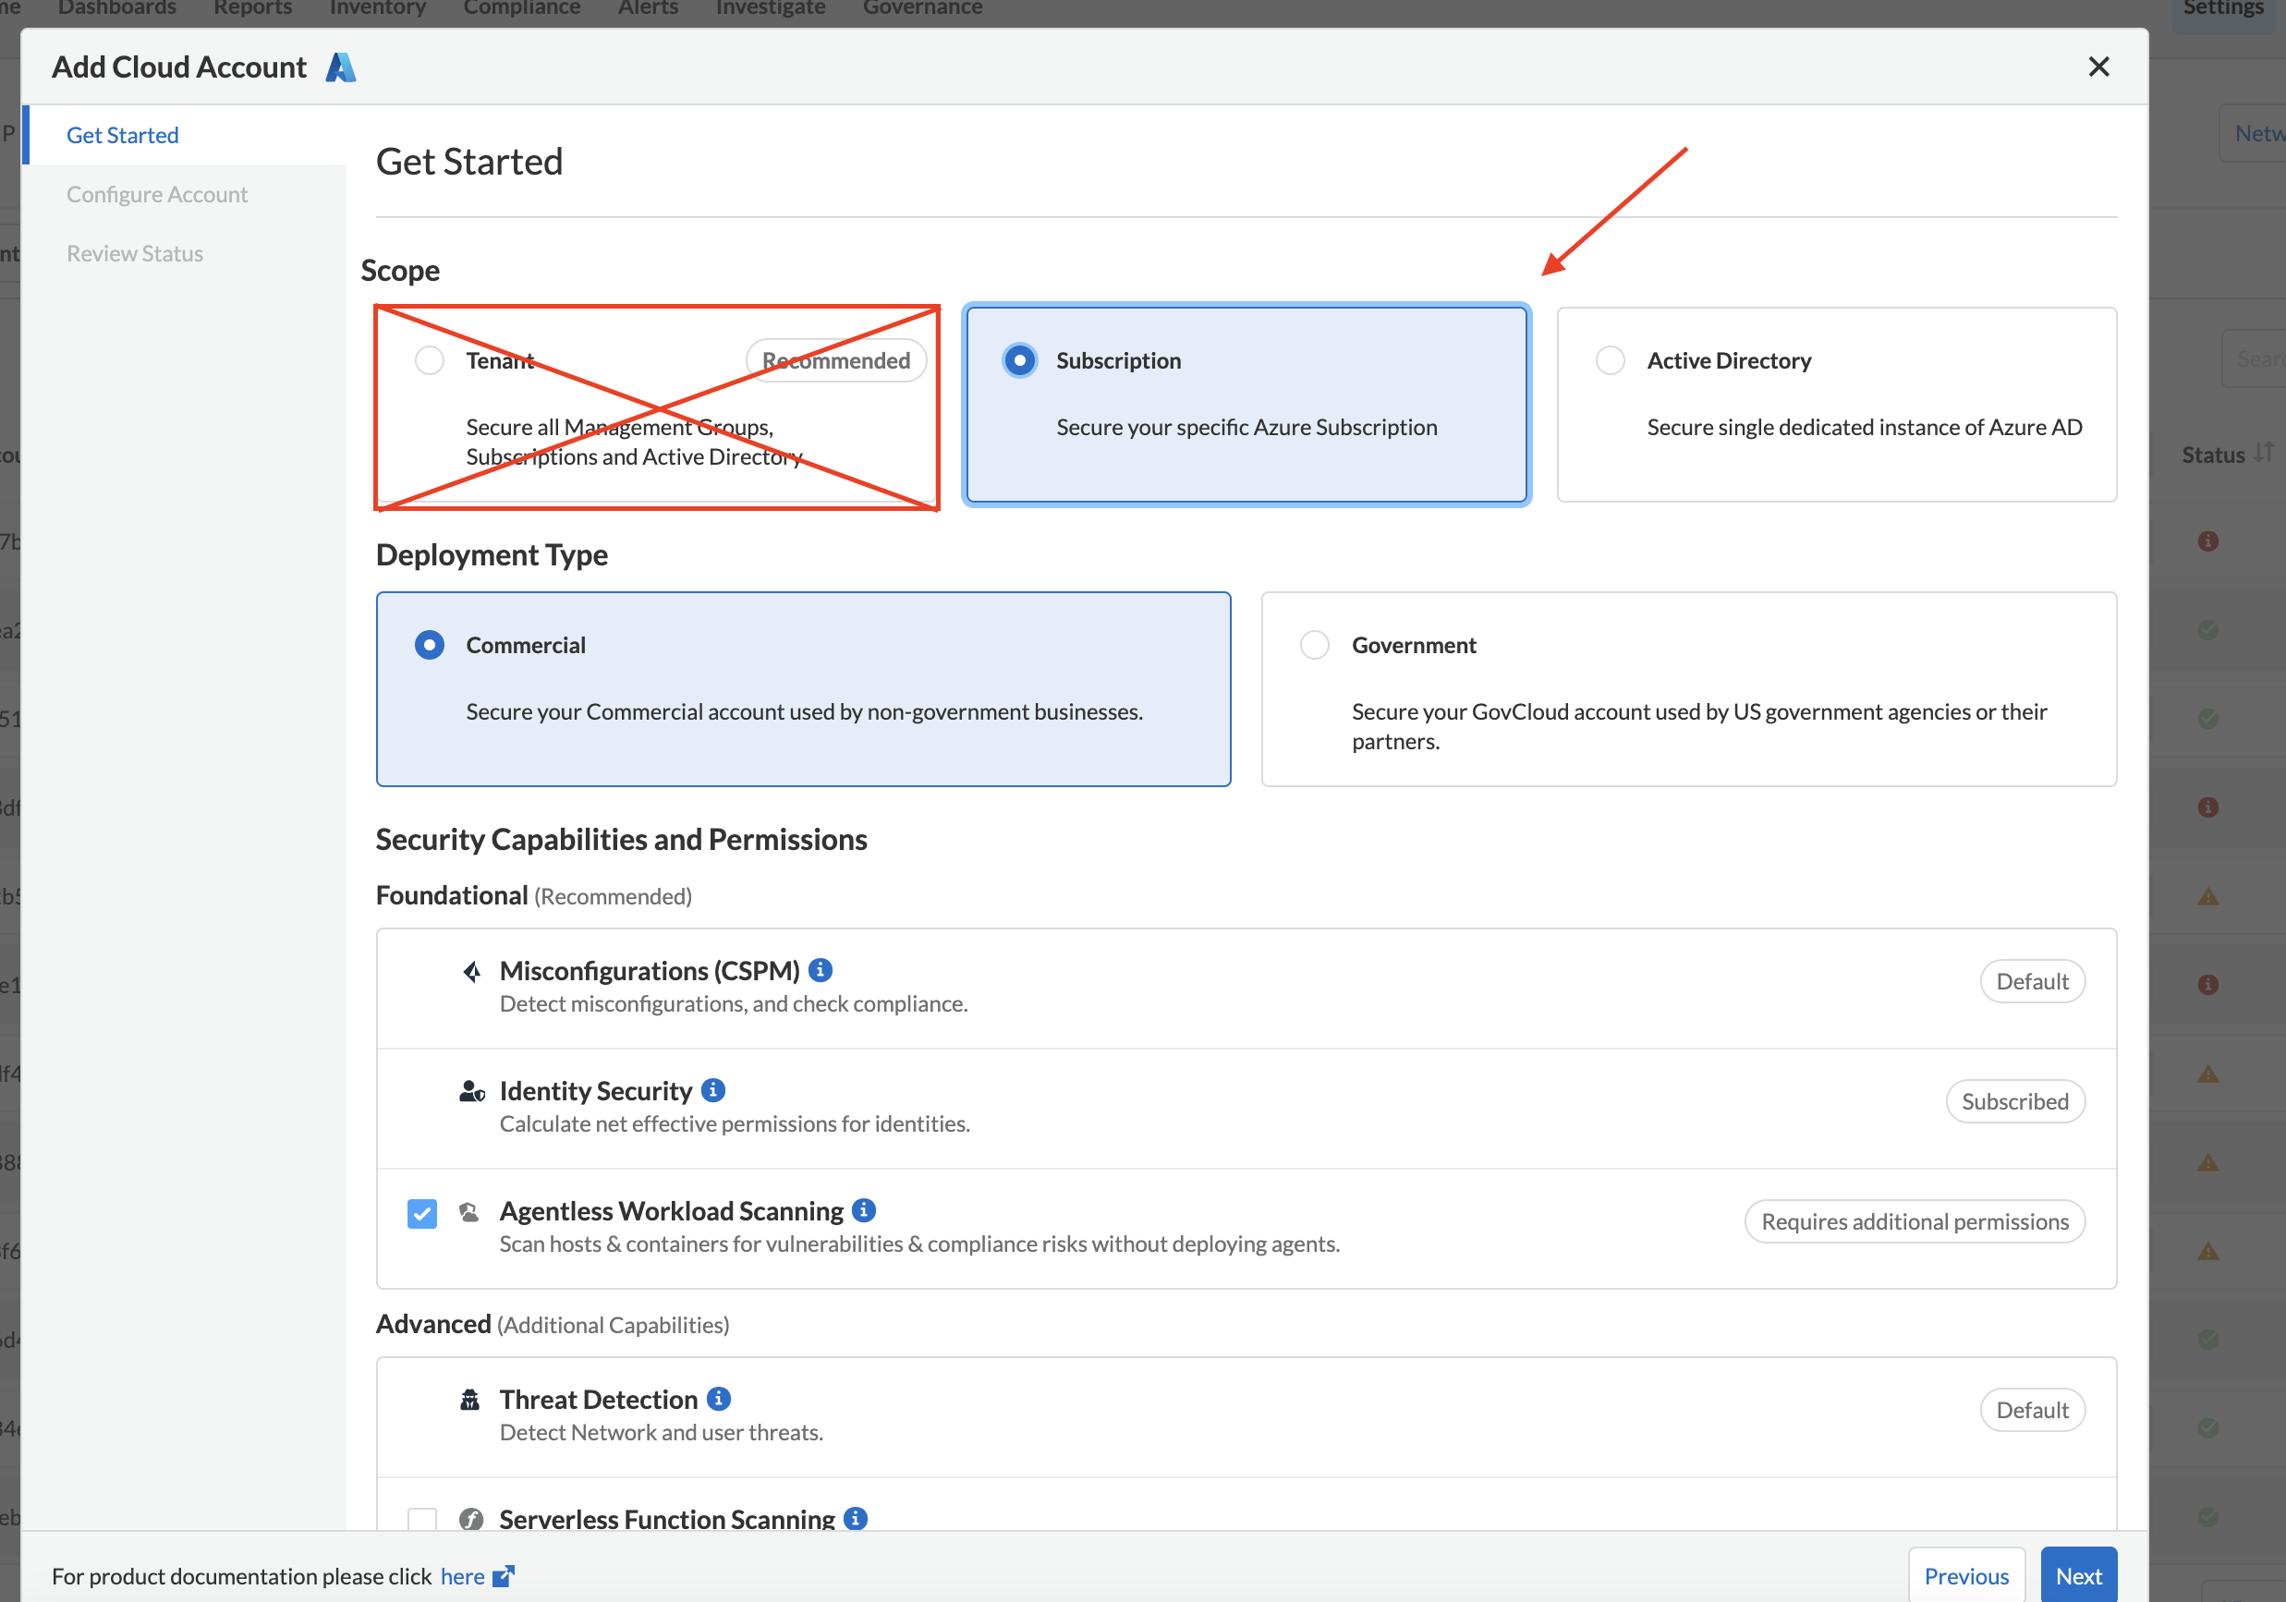This screenshot has height=1602, width=2286.
Task: Enable Serverless Function Scanning checkbox
Action: coord(422,1520)
